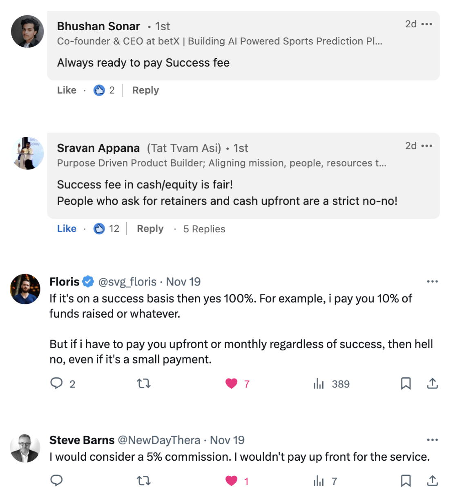Screen dimensions: 455x504
Task: Open Floris's profile picture
Action: 25,289
